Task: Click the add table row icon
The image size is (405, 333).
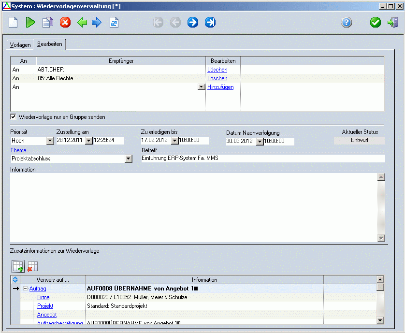Action: click(18, 266)
